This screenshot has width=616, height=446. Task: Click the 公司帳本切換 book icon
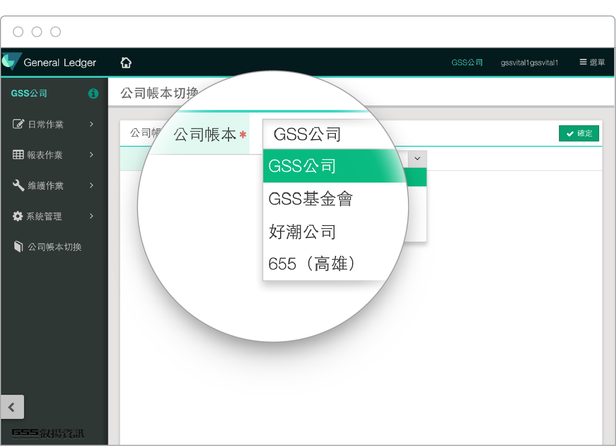[x=18, y=247]
